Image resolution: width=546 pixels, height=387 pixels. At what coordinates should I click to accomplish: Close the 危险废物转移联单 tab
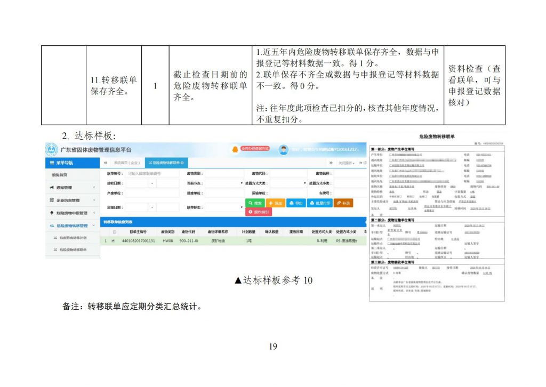[x=182, y=163]
